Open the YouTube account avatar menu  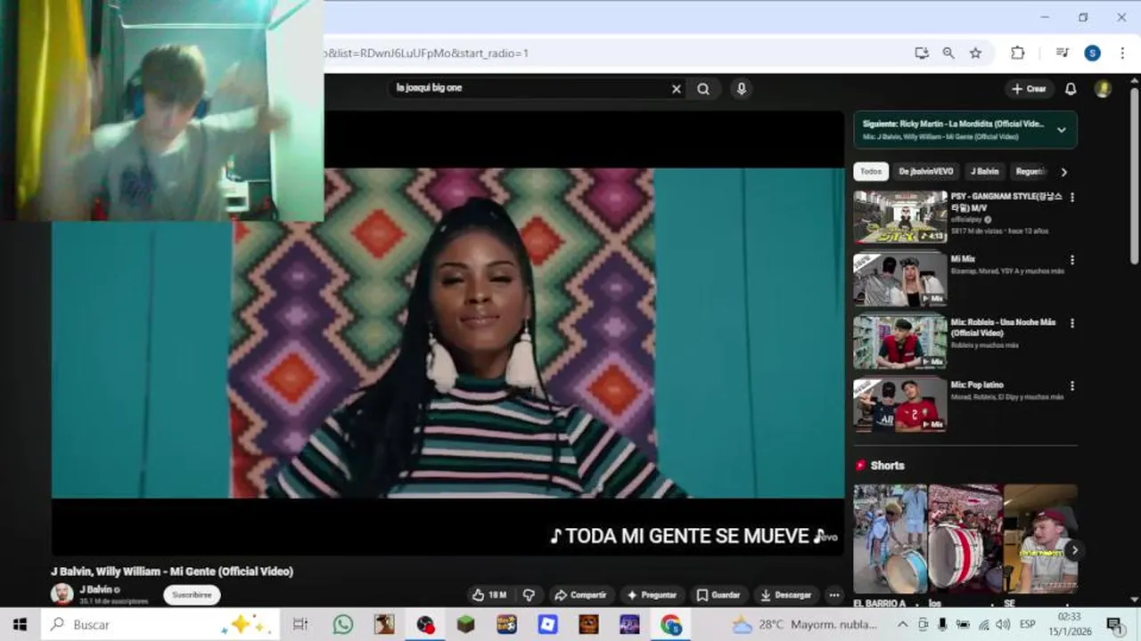[x=1103, y=89]
